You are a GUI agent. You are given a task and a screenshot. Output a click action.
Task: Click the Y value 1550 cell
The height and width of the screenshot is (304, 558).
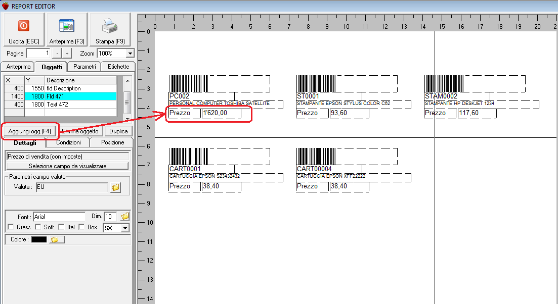click(x=34, y=88)
